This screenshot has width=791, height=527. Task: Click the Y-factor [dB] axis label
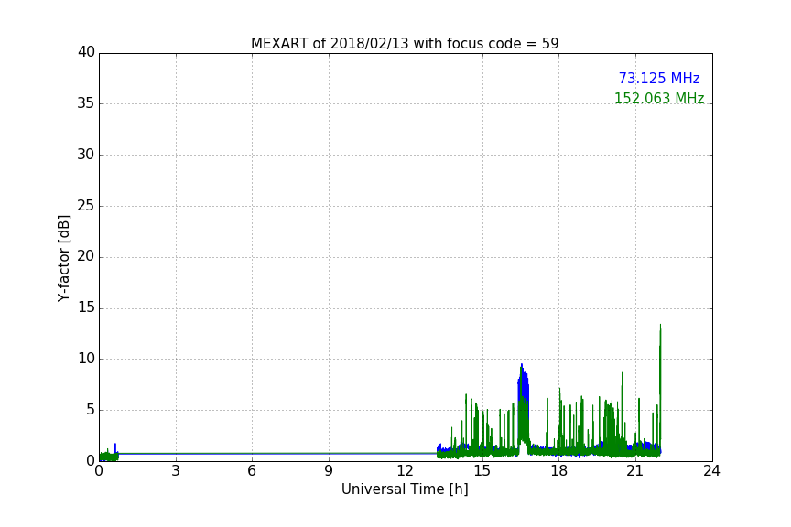63,258
